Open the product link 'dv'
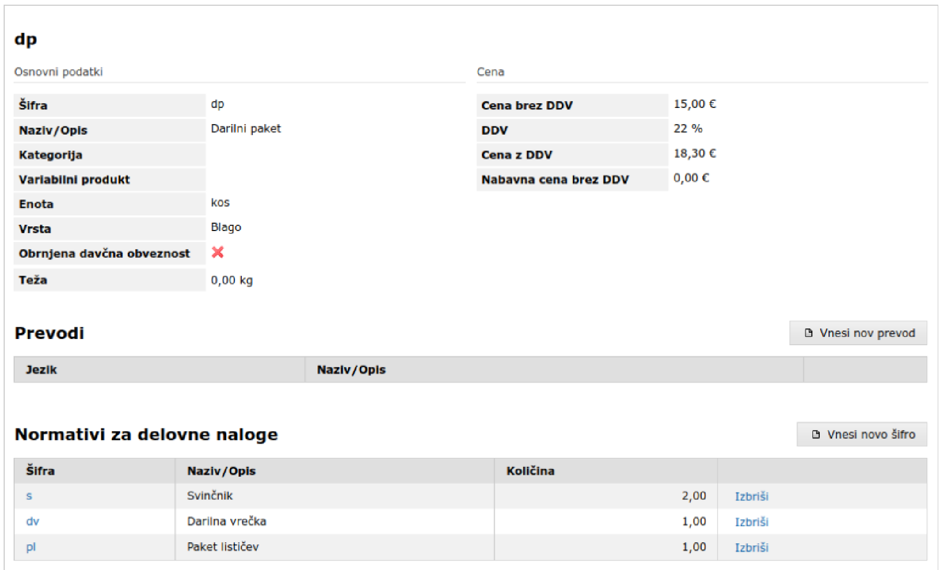This screenshot has height=570, width=944. [33, 521]
